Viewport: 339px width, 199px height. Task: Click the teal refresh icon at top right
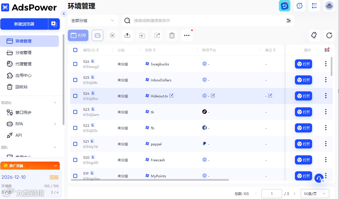pos(285,6)
